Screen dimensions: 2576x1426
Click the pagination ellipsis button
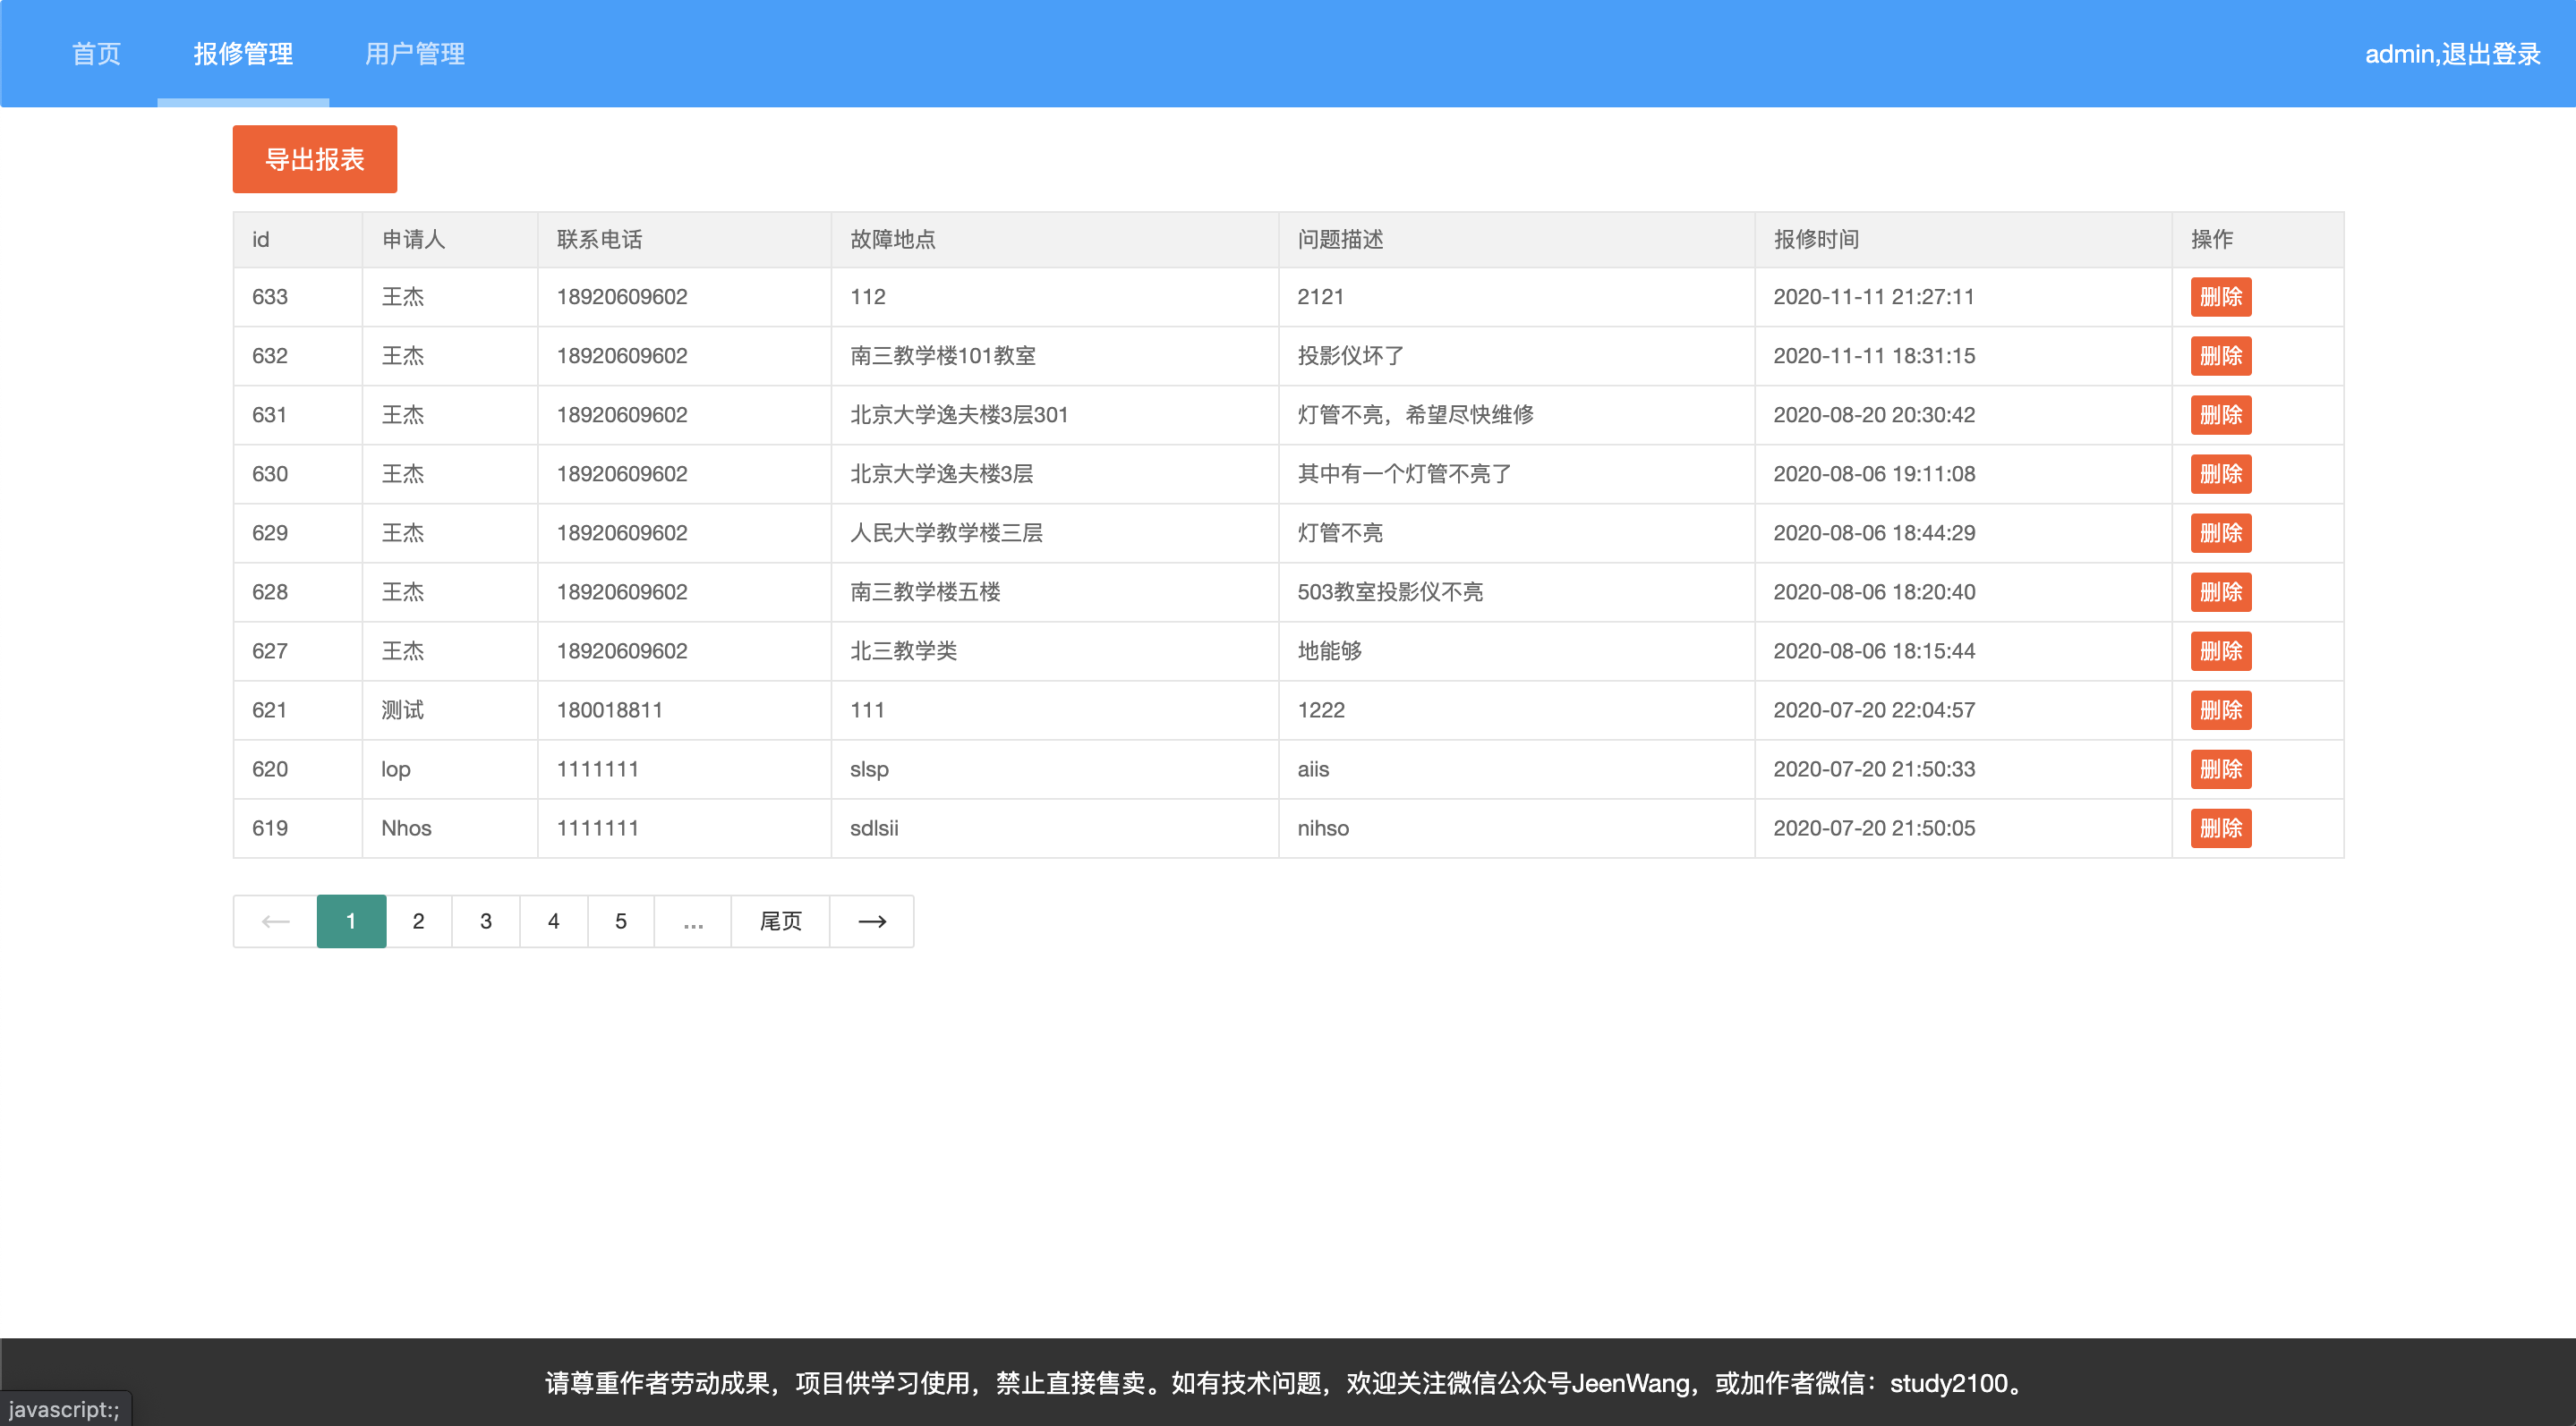click(692, 921)
